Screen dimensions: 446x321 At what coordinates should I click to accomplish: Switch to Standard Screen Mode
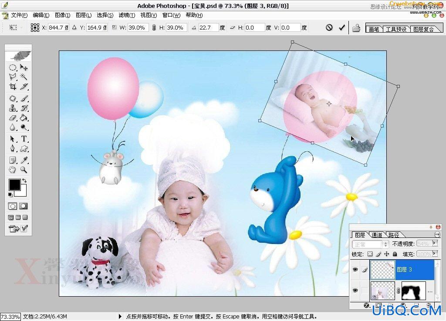pos(11,217)
